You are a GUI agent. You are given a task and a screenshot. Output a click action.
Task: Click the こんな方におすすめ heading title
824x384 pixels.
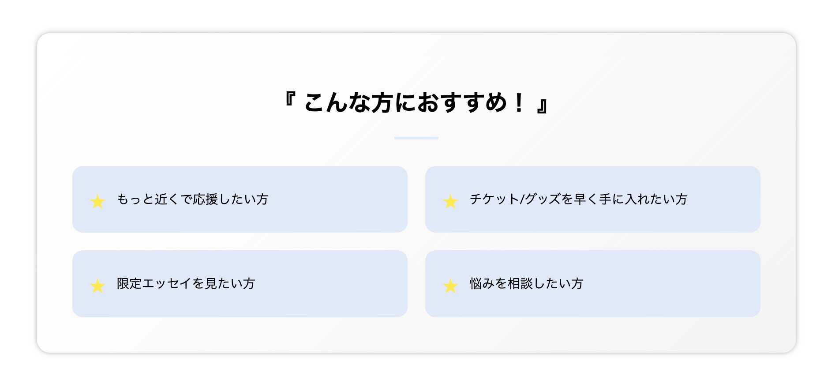pyautogui.click(x=416, y=103)
